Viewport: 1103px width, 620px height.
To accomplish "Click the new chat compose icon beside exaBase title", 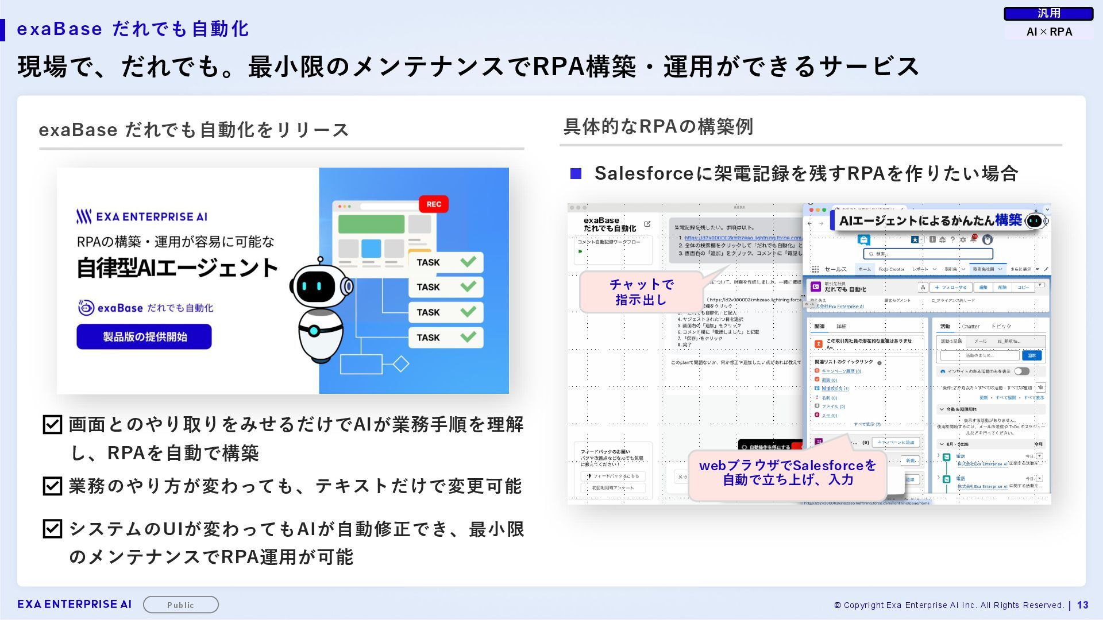I will [647, 224].
